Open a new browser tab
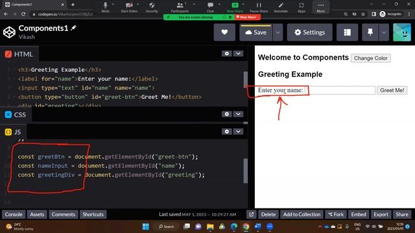 (73, 5)
